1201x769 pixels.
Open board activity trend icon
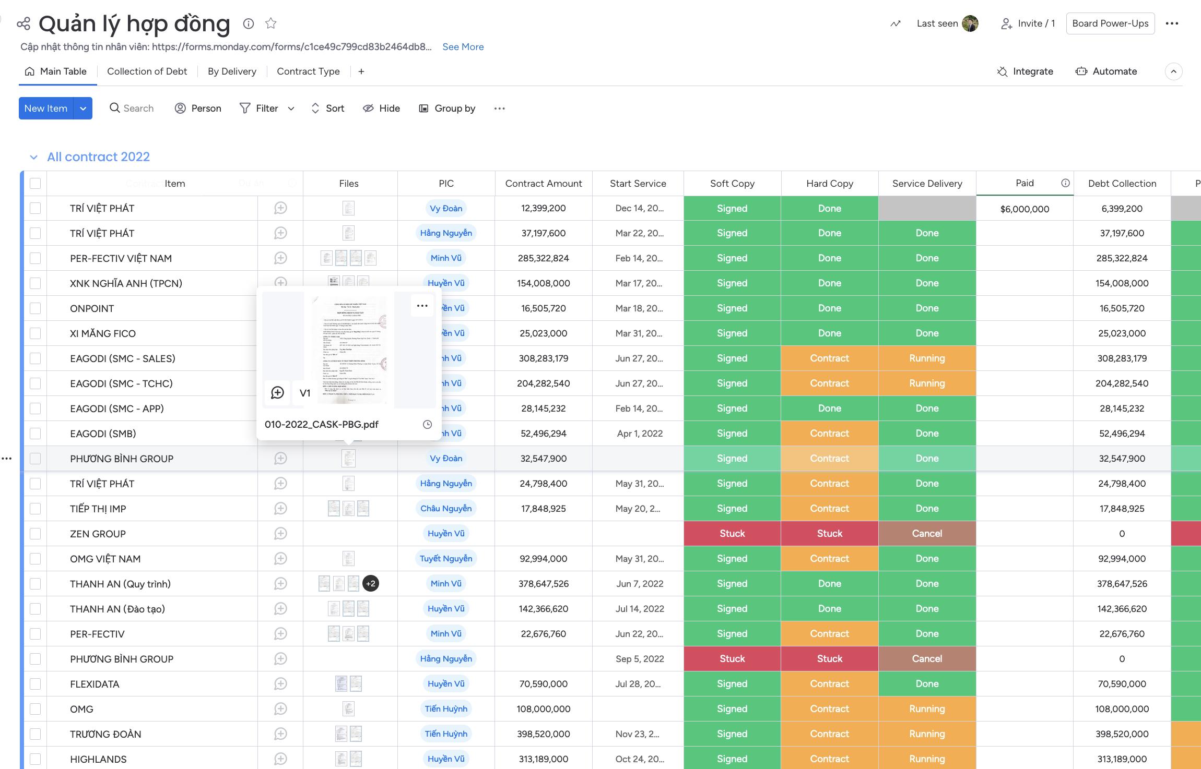(896, 23)
